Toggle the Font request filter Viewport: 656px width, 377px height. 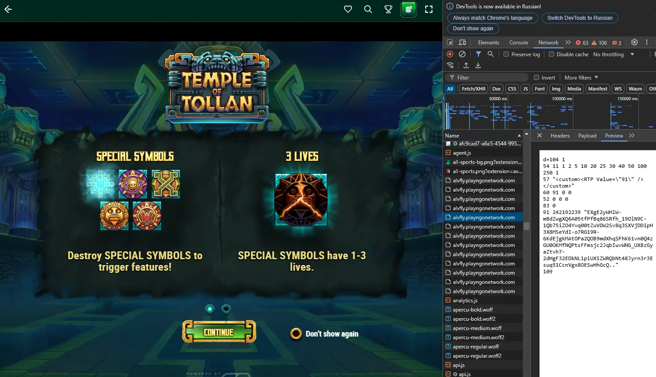(x=540, y=89)
